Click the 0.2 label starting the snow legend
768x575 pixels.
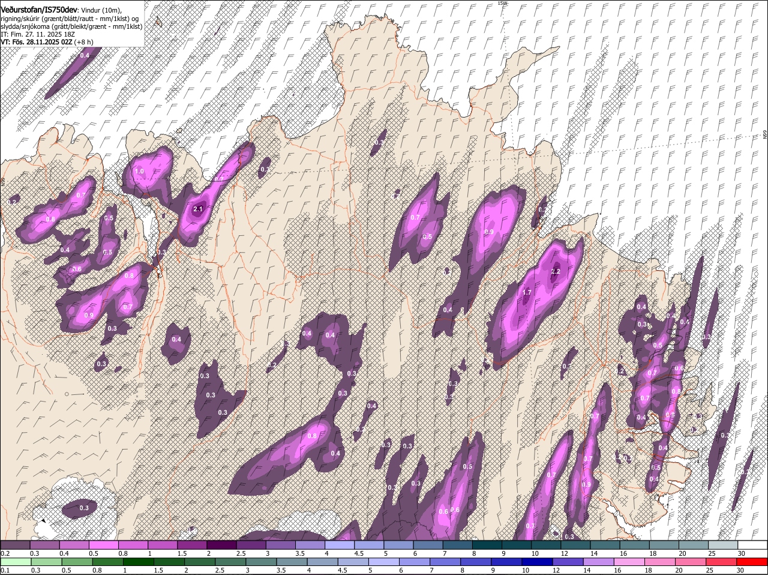click(x=5, y=553)
